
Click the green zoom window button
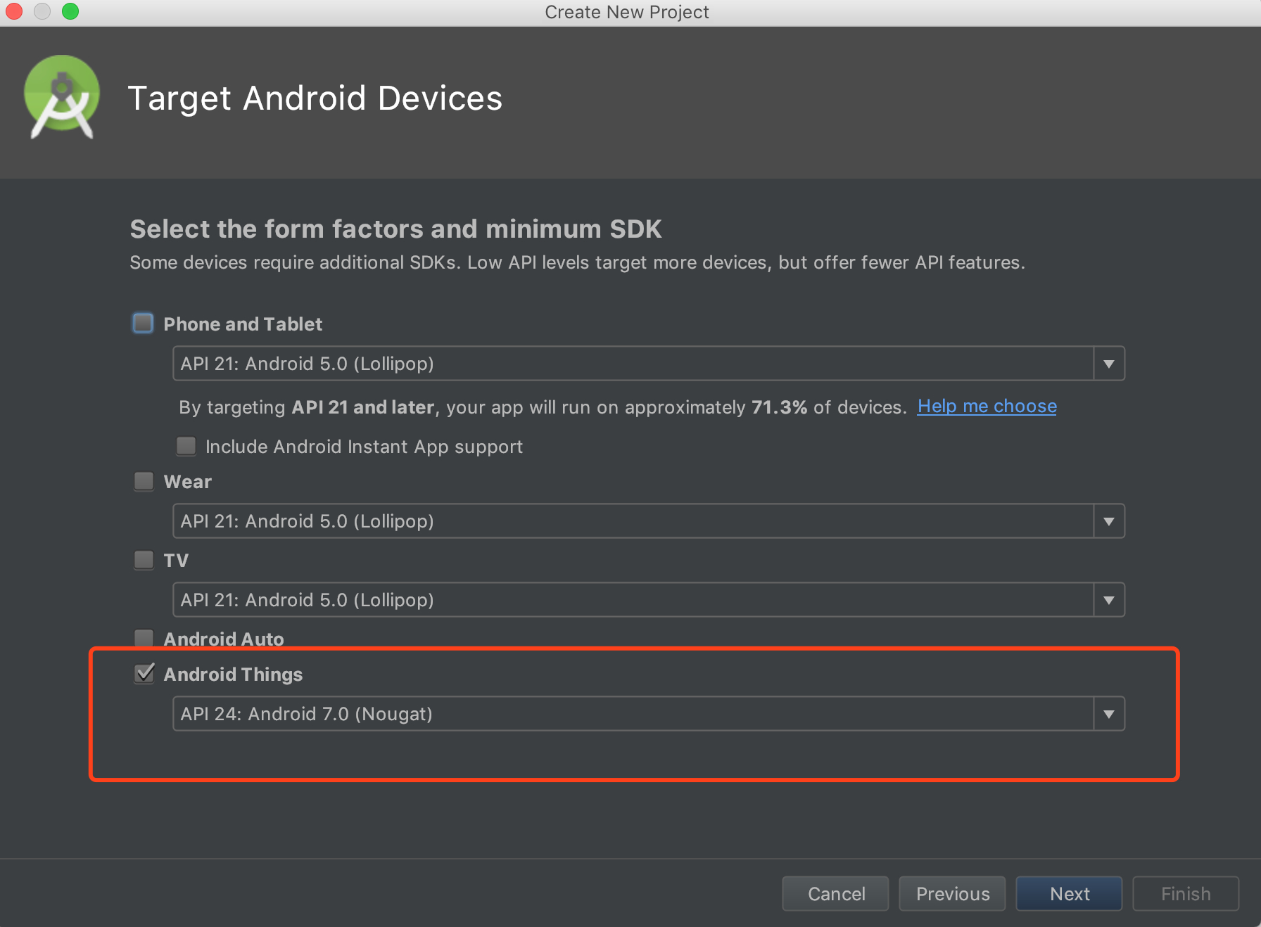[x=70, y=11]
